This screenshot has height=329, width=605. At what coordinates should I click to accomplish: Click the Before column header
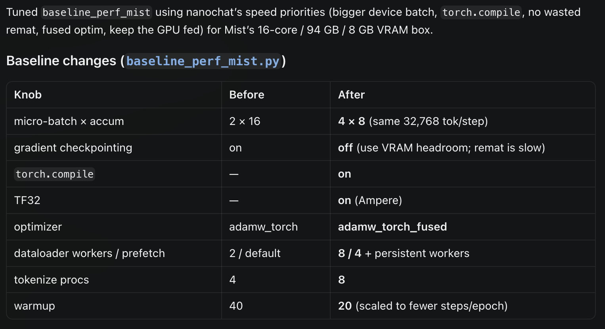[x=247, y=95]
